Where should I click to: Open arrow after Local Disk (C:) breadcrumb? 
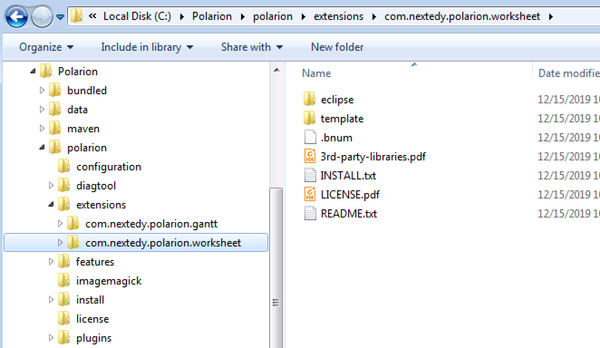click(x=182, y=17)
